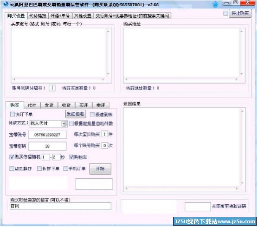Viewport: 258px width, 227px height.
Task: Click the 开始 button
Action: point(100,169)
